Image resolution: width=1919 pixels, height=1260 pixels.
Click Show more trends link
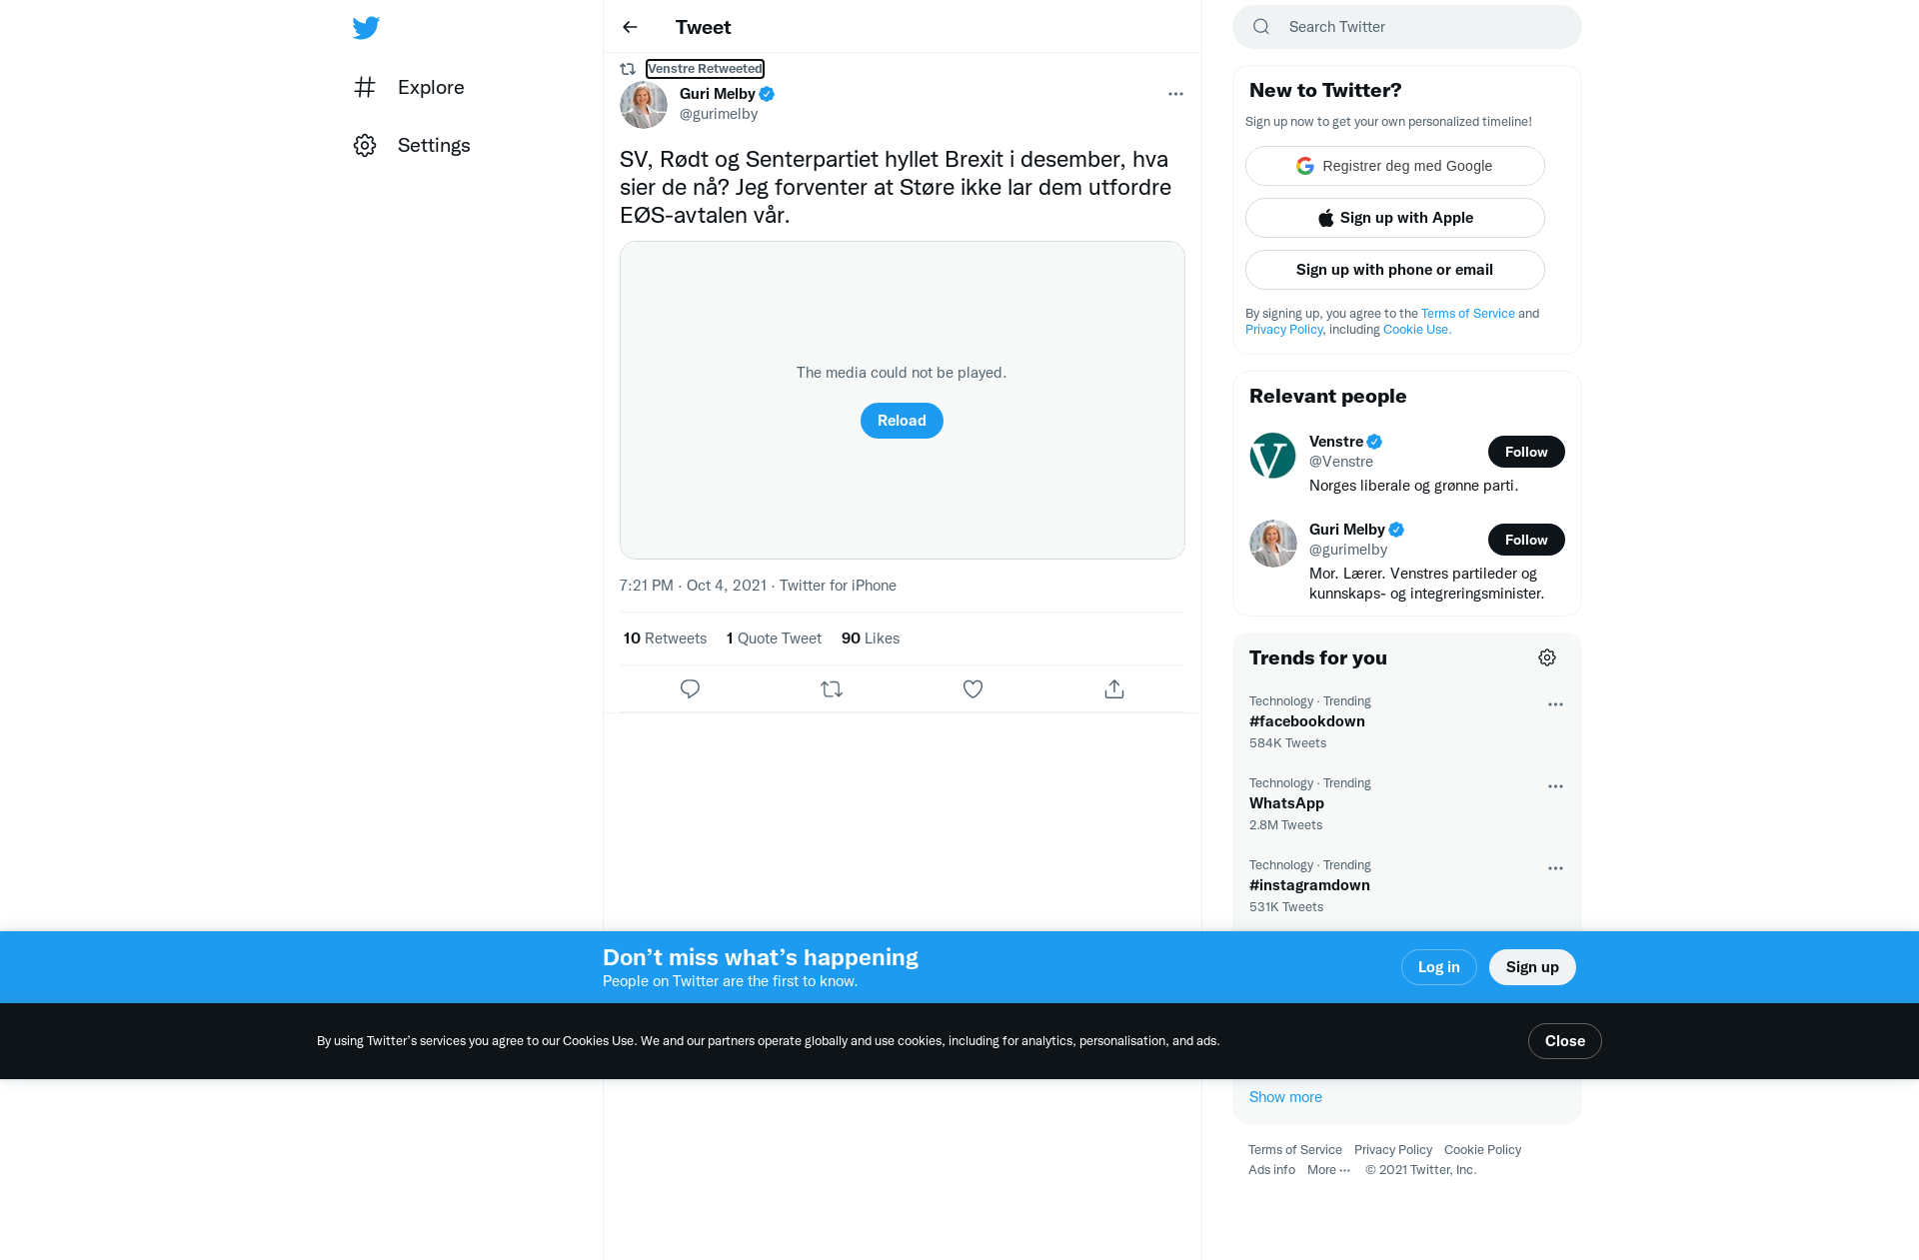point(1285,1097)
